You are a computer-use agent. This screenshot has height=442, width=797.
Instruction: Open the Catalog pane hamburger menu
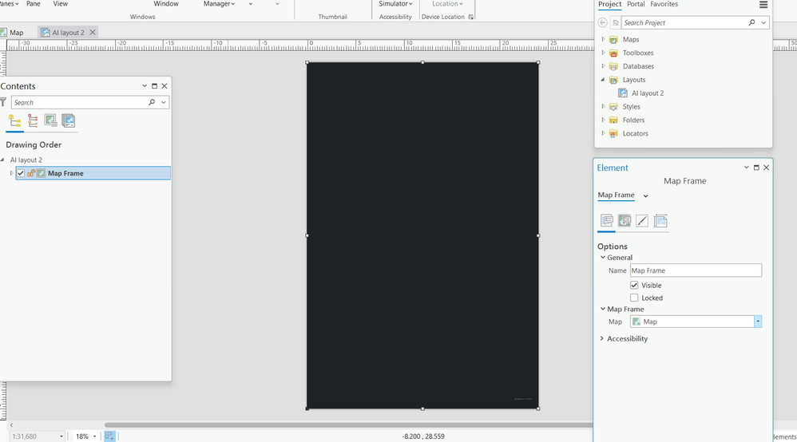[763, 5]
